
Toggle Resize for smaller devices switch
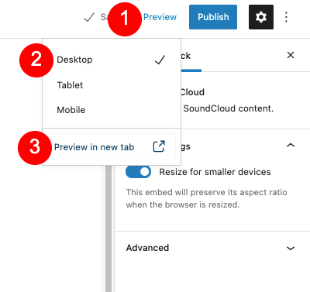tap(138, 172)
